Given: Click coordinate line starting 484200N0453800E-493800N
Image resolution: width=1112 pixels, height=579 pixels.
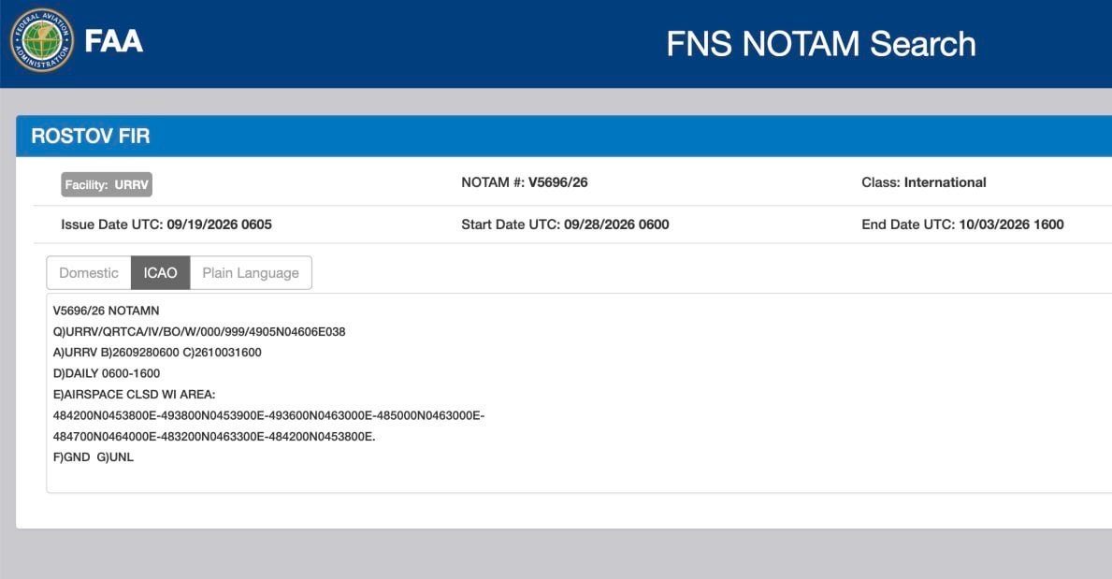Looking at the screenshot, I should pyautogui.click(x=268, y=415).
